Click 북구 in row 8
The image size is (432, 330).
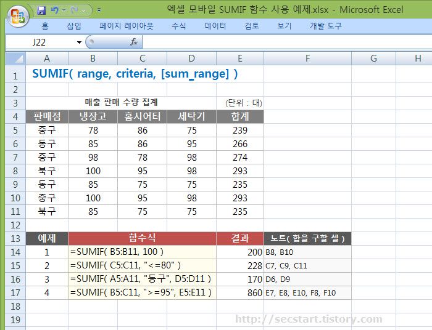[x=47, y=171]
